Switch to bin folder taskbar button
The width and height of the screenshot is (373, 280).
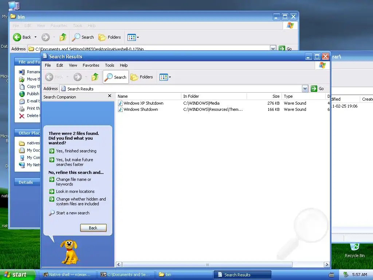pos(184,275)
